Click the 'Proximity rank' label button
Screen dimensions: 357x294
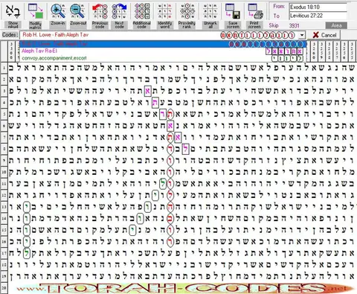point(187,25)
